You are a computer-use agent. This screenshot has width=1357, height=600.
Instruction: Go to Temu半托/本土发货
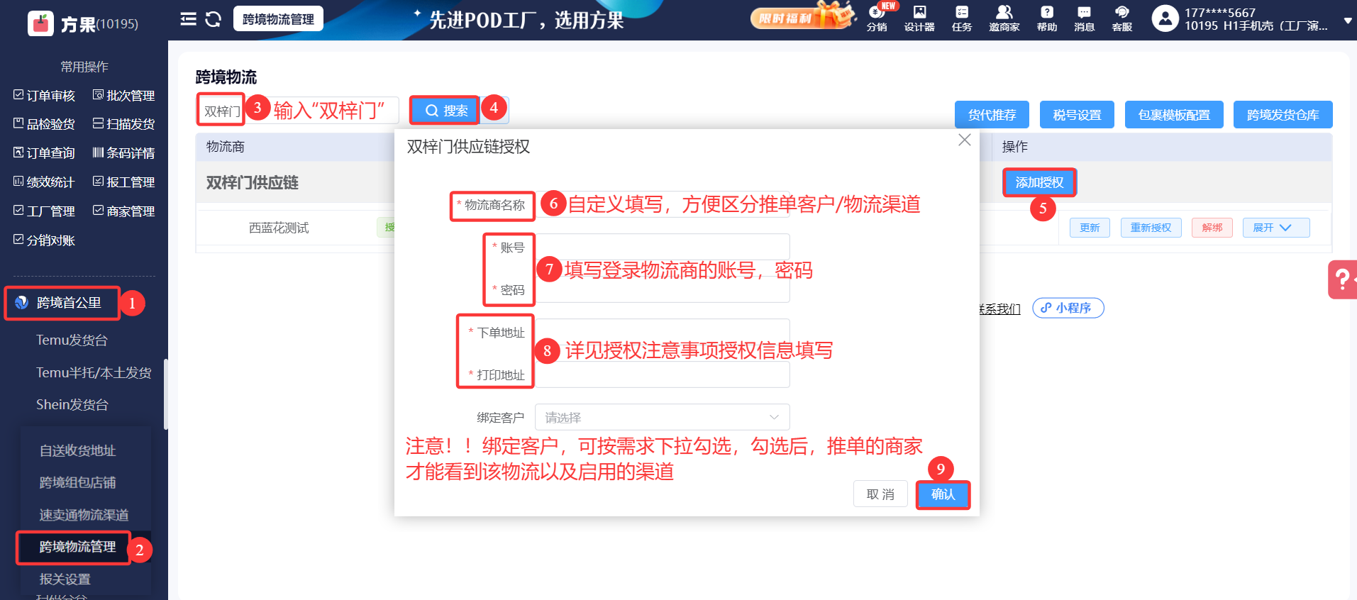pos(94,373)
